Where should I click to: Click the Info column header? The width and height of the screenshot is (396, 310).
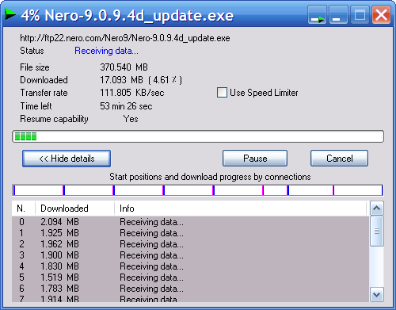pyautogui.click(x=241, y=209)
